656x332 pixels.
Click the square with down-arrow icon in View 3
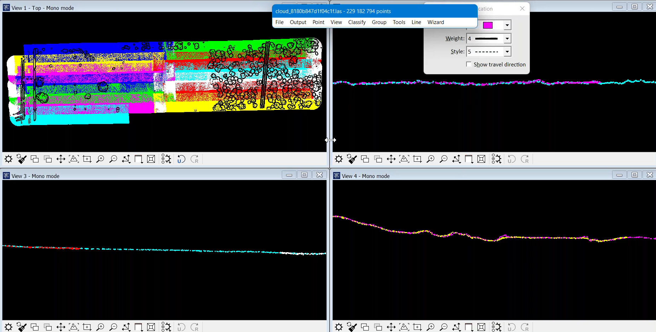139,327
